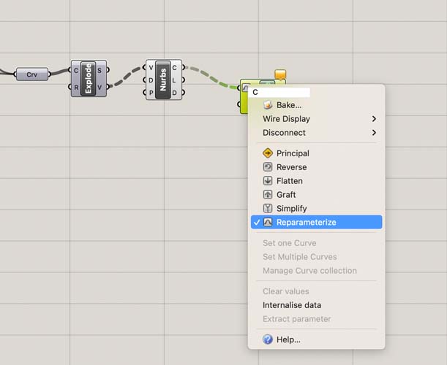
Task: Click the Flatten down-arrow icon
Action: coord(268,180)
